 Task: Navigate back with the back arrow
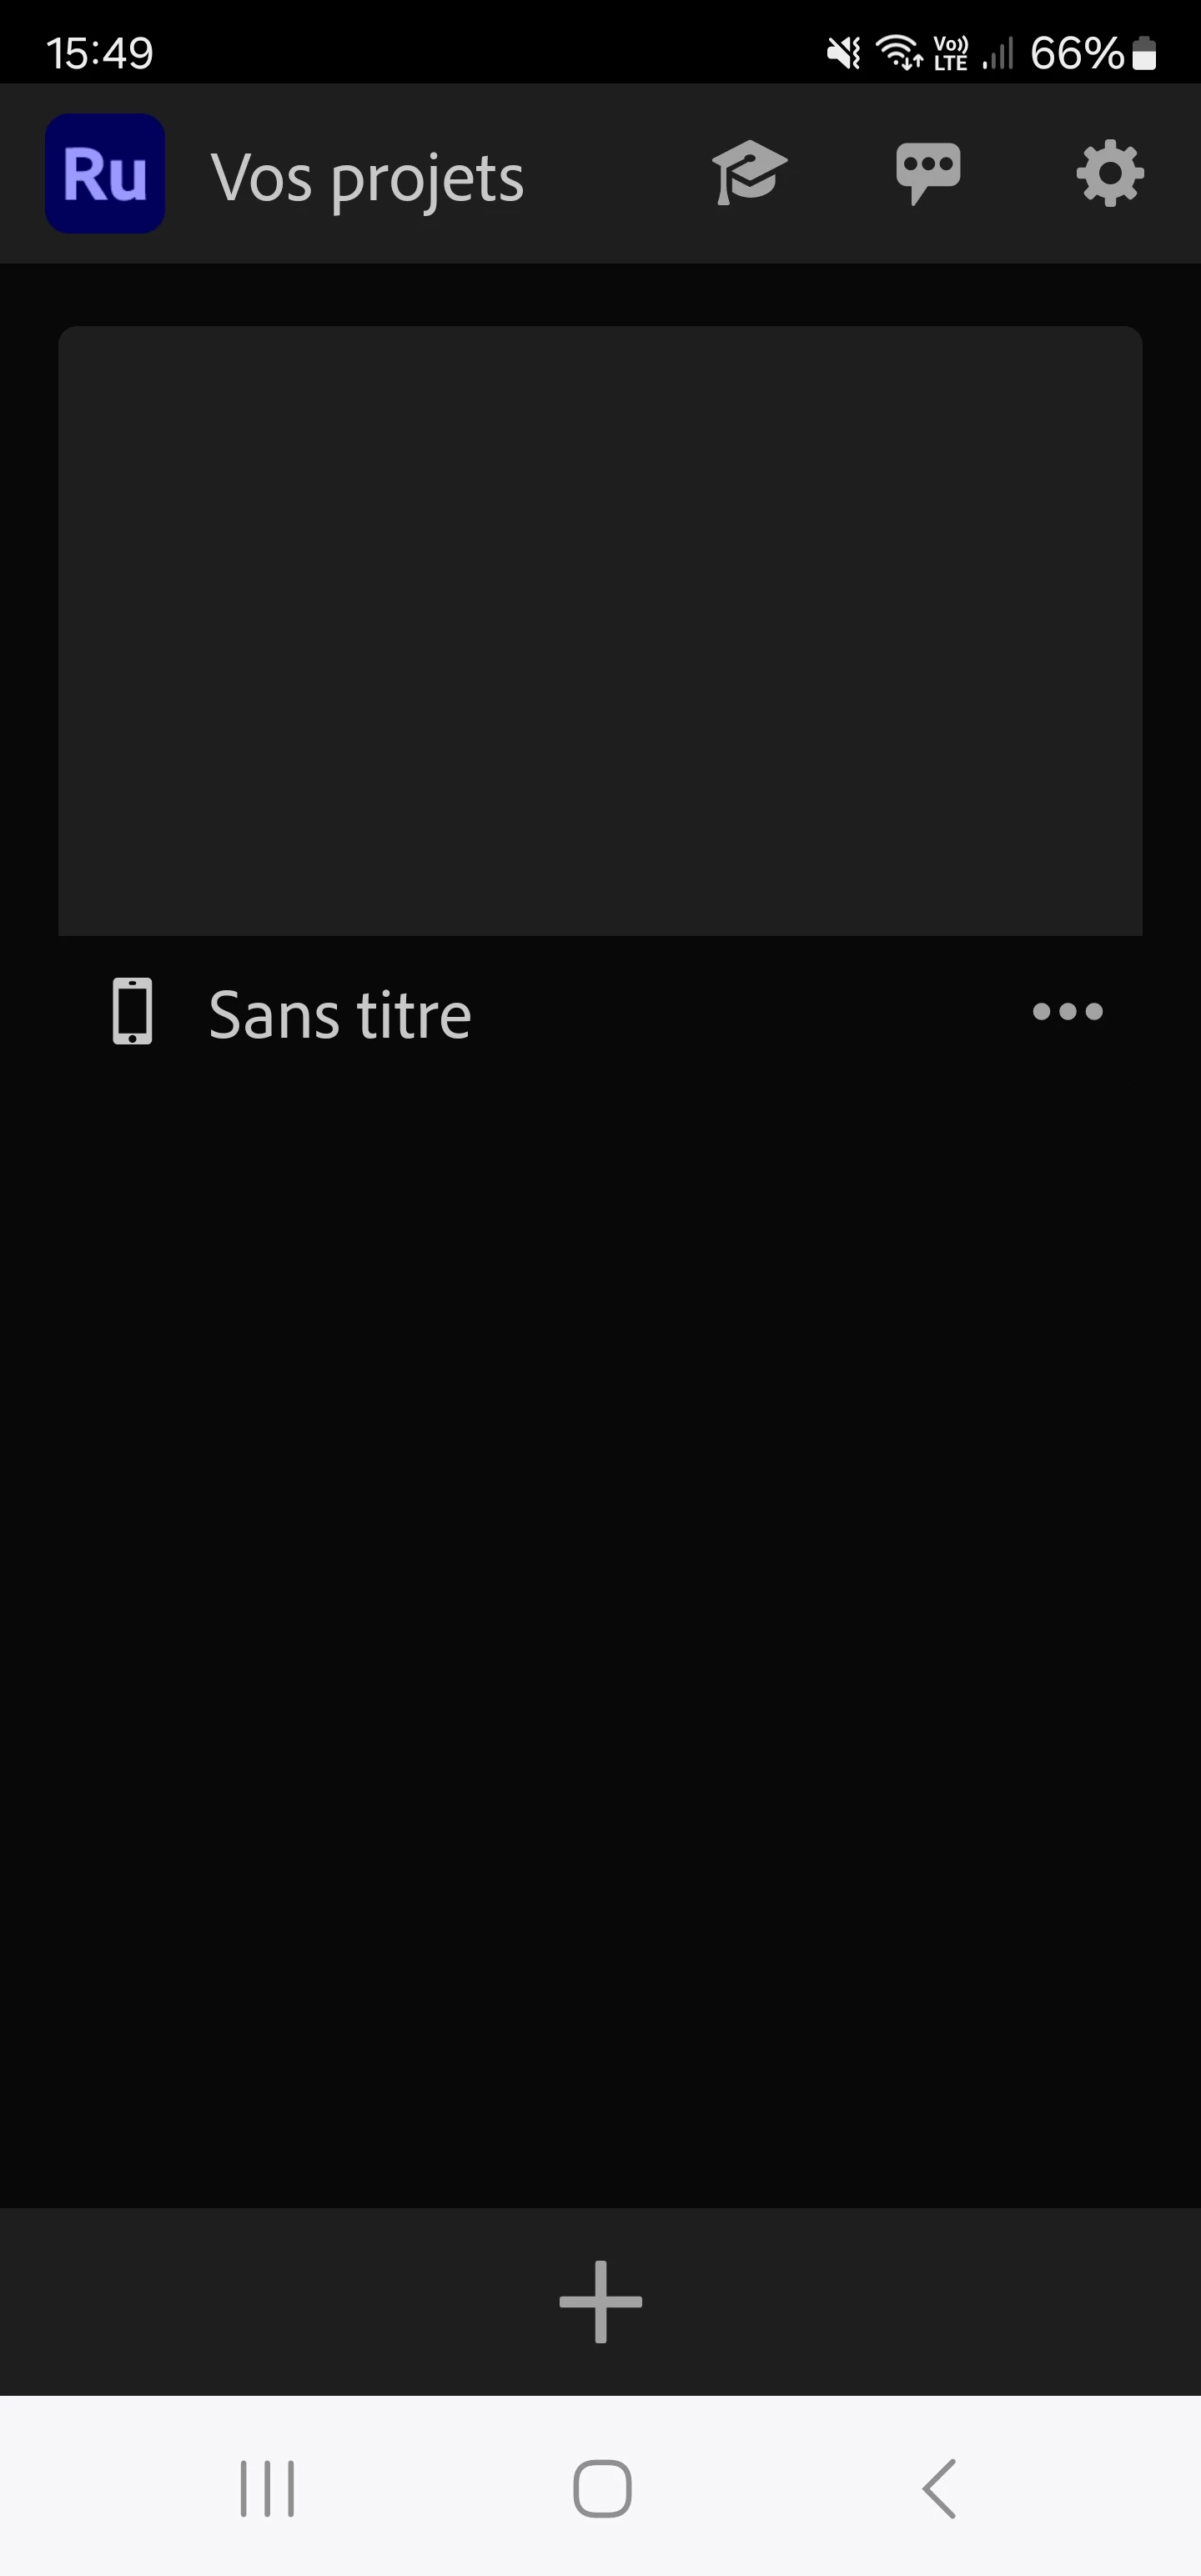(x=939, y=2488)
